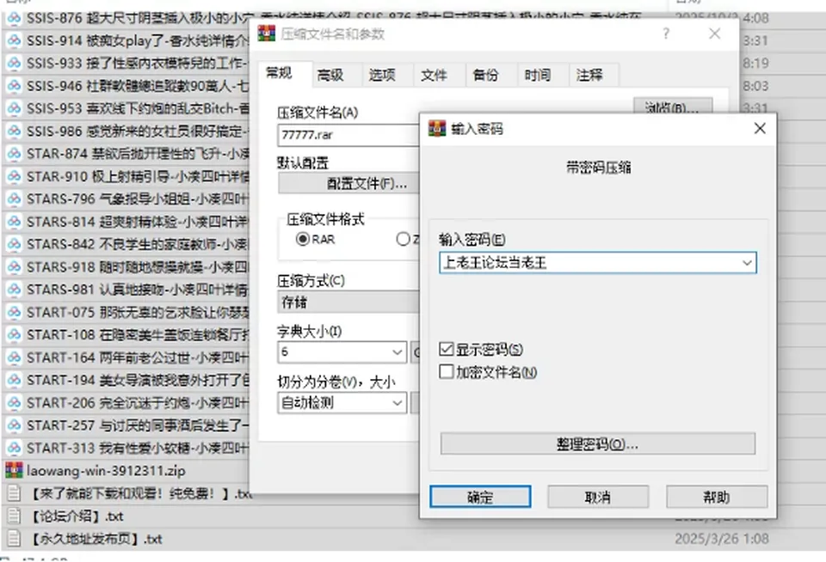Select the laowang-win-3912311.zip archive icon

[15, 470]
